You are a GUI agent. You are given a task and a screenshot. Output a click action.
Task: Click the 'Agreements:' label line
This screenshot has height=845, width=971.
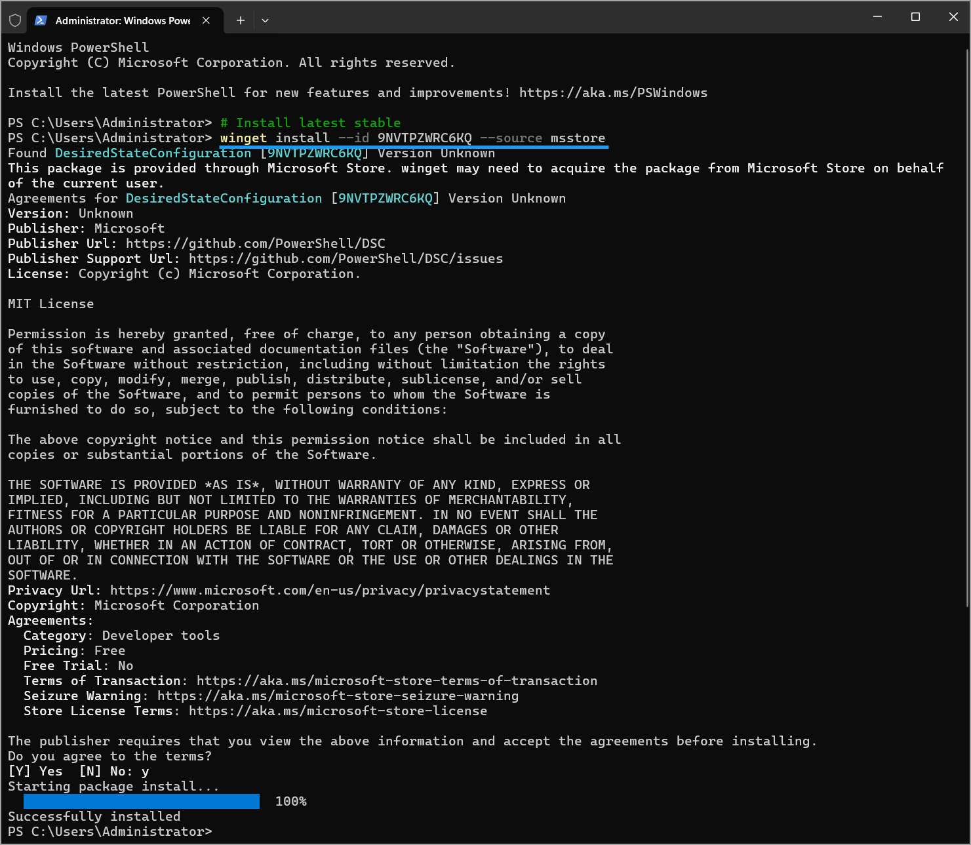tap(50, 620)
